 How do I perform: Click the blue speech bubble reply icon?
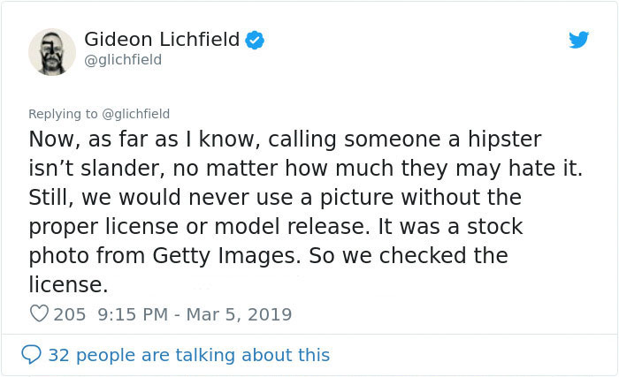coord(31,355)
